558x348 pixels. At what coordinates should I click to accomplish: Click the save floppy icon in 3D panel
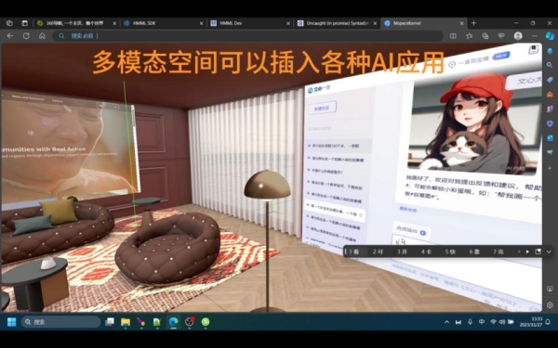click(x=534, y=50)
